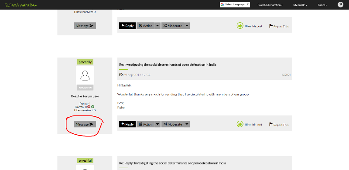Expand the Action dropdown arrow in pmcnally's post
Viewport: 349px width, 170px height.
[x=157, y=124]
